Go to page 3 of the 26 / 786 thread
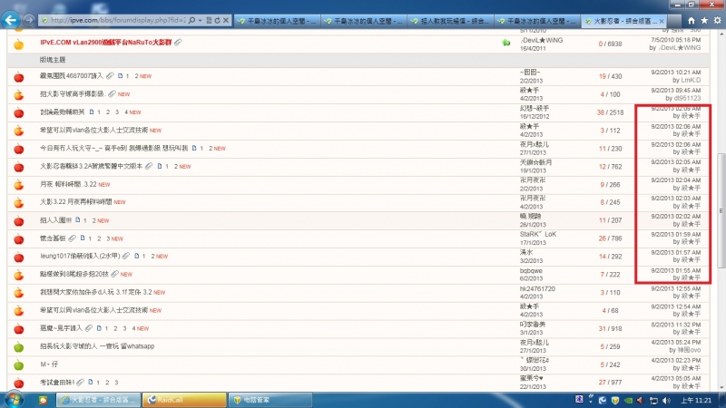 (x=108, y=238)
